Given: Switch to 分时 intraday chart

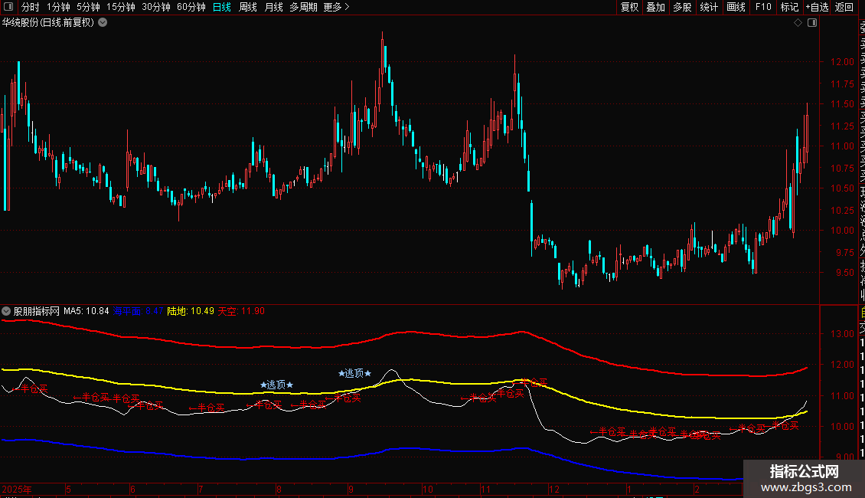Looking at the screenshot, I should click(31, 7).
